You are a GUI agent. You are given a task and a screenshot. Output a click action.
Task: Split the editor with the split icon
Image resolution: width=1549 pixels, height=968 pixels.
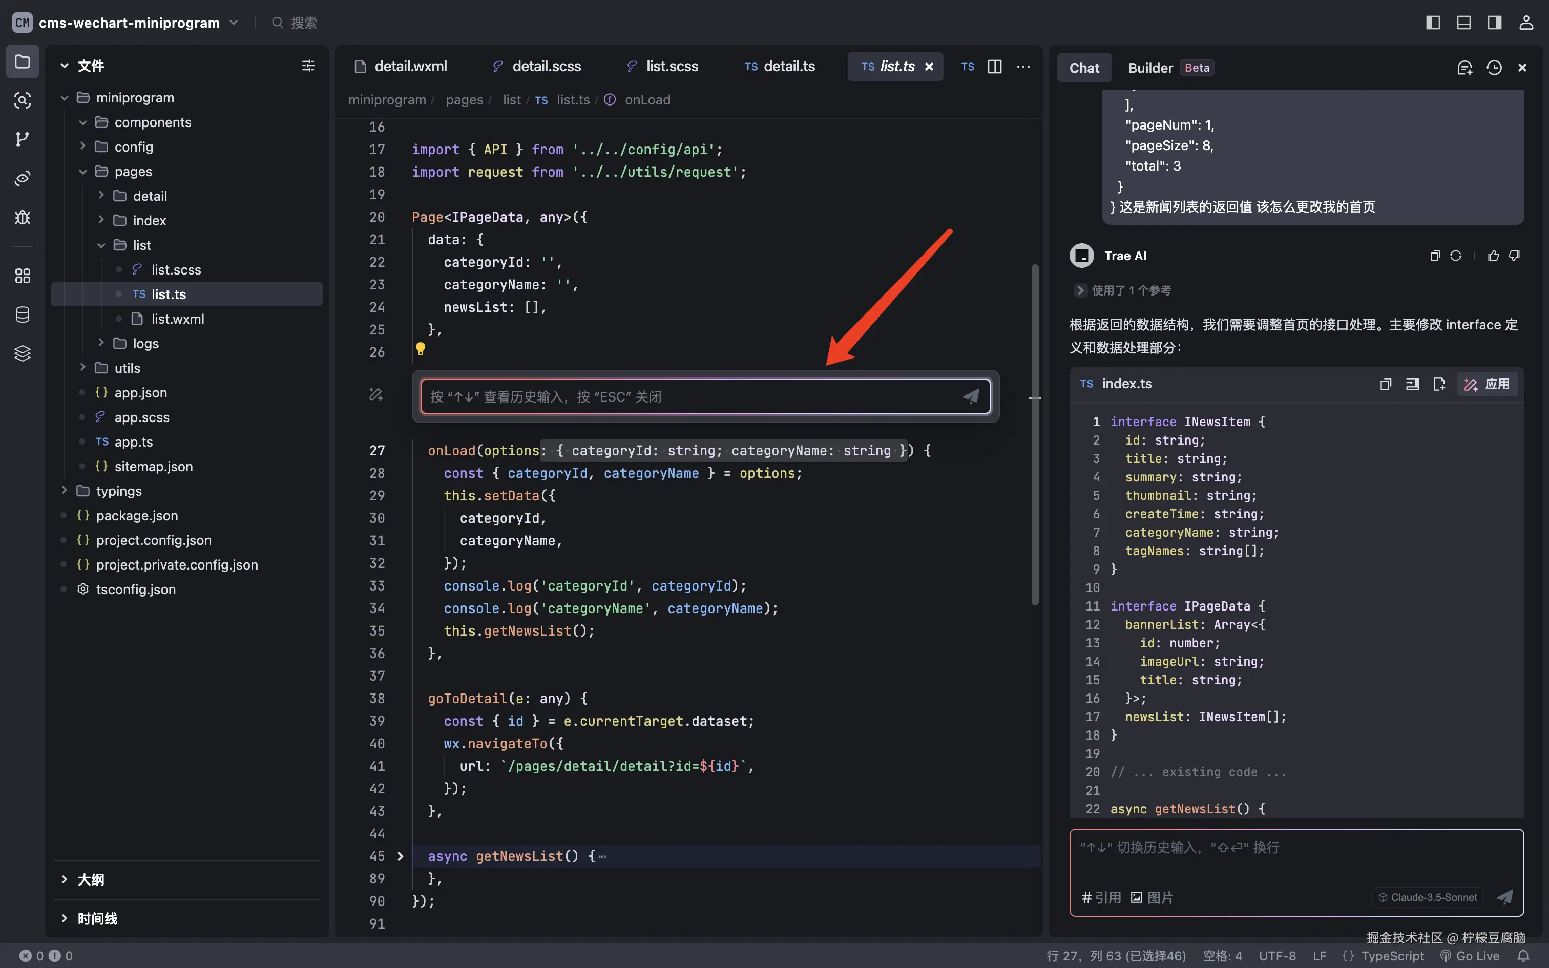pos(995,67)
